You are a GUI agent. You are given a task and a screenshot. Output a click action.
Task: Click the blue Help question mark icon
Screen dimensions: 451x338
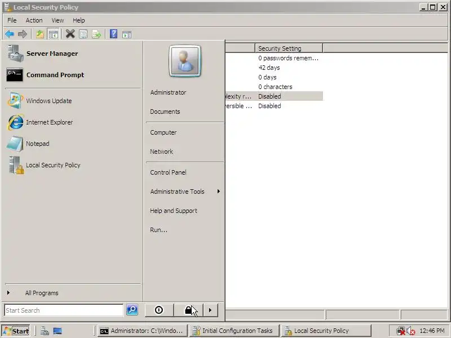(x=114, y=34)
